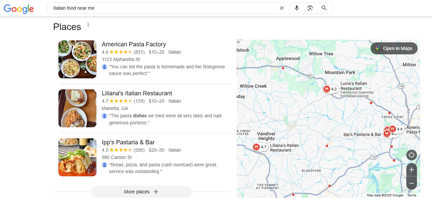
Task: Click the (595) review count
Action: tap(139, 150)
